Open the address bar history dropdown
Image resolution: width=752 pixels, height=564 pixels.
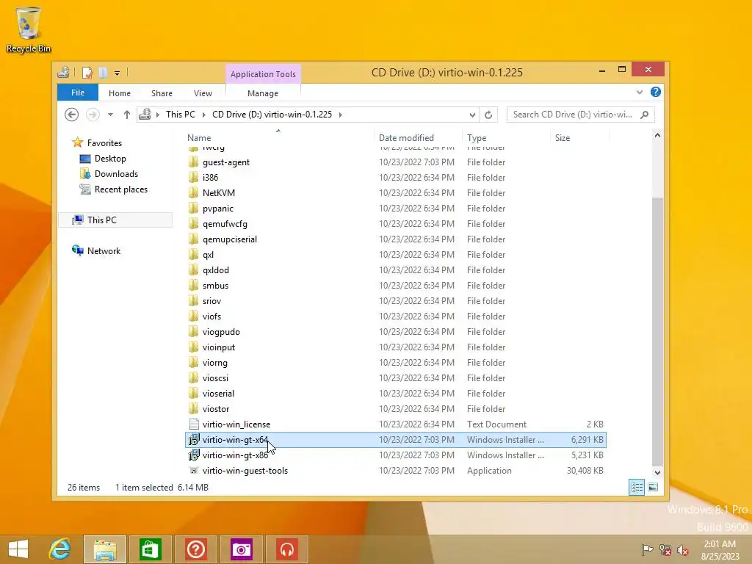pos(472,115)
